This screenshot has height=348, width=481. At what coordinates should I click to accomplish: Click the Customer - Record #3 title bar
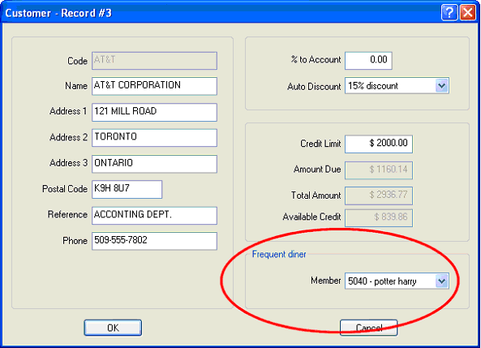[221, 13]
